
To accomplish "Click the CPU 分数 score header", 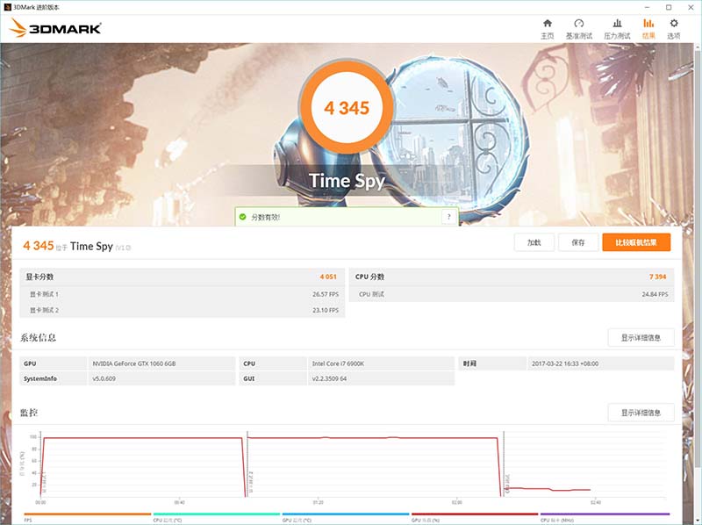I will 369,277.
